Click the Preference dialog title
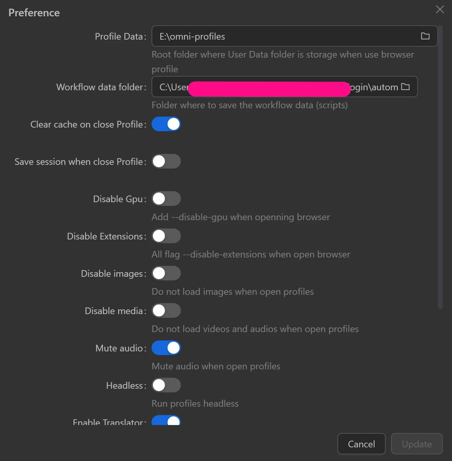This screenshot has height=461, width=452. pyautogui.click(x=34, y=13)
